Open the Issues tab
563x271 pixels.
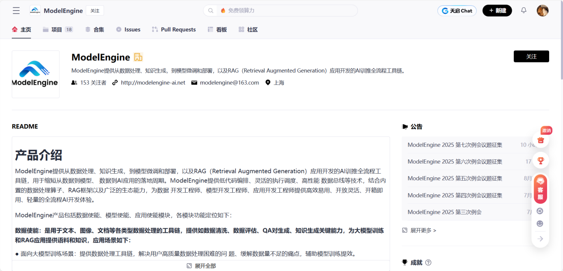[128, 30]
